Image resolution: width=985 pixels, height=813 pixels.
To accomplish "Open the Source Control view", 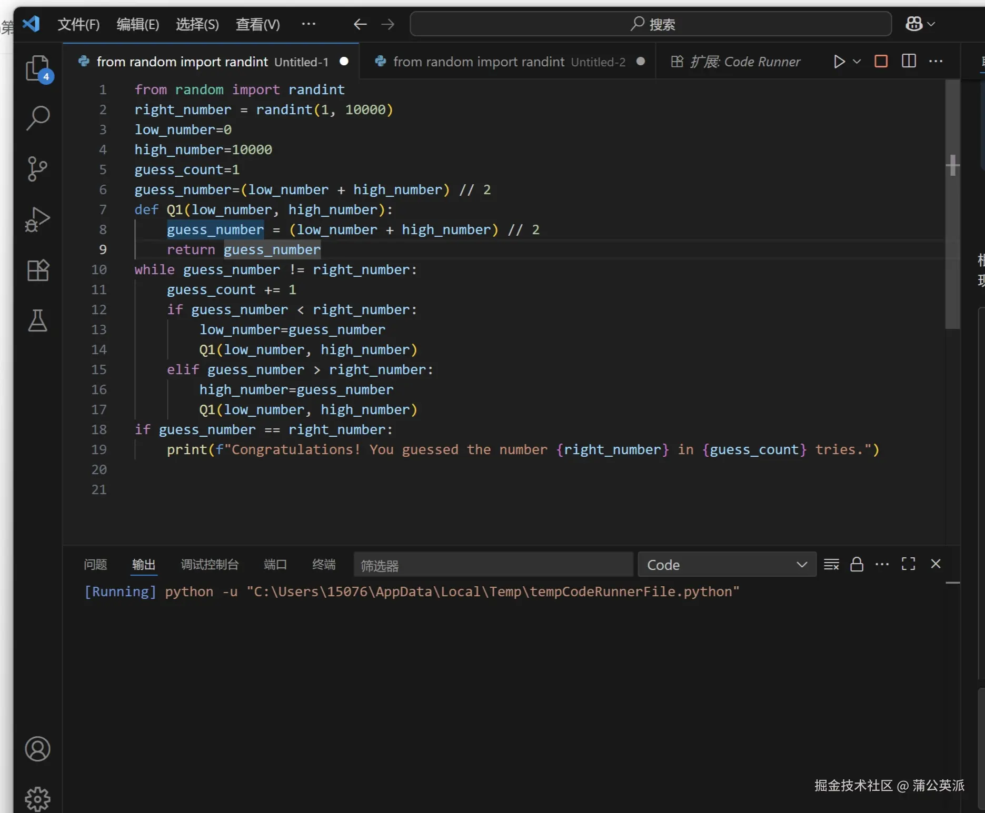I will click(x=37, y=169).
